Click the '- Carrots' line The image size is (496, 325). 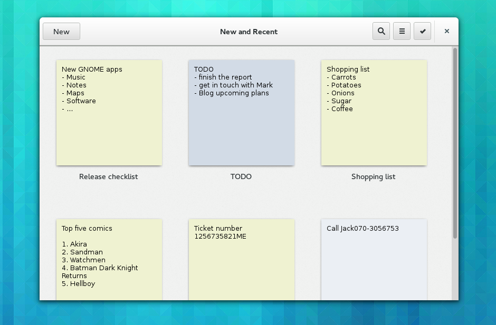click(341, 77)
